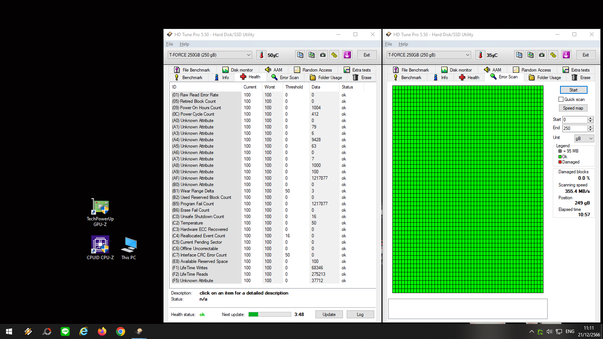The width and height of the screenshot is (603, 339).
Task: Click the Start button to begin the error scan
Action: coord(573,90)
